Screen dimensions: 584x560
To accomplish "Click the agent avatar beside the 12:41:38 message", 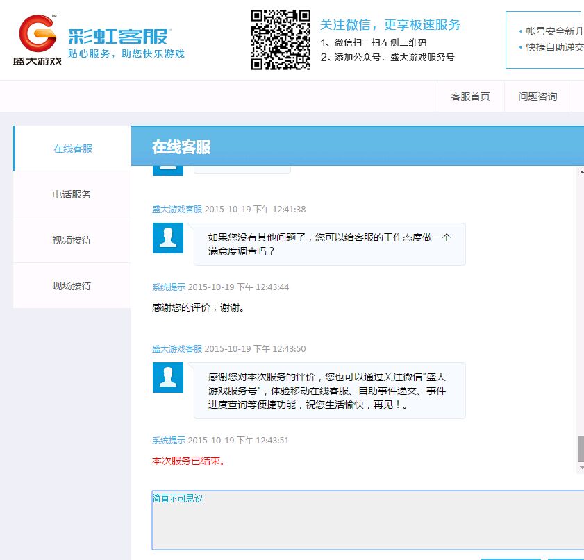I will tap(167, 238).
